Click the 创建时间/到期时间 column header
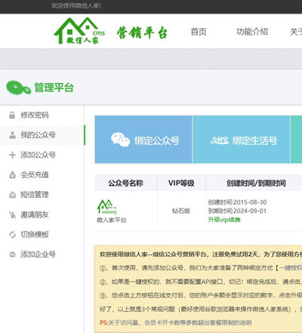This screenshot has height=333, width=302. (x=256, y=183)
